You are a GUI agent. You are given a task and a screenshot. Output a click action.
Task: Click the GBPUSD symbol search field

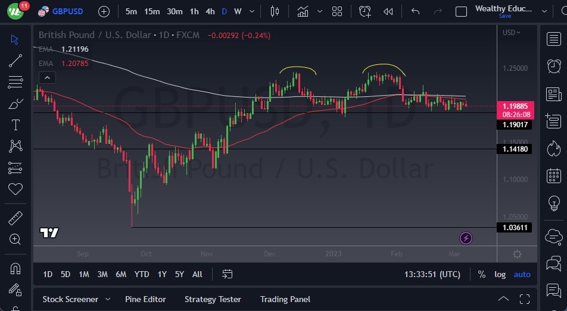pos(67,11)
